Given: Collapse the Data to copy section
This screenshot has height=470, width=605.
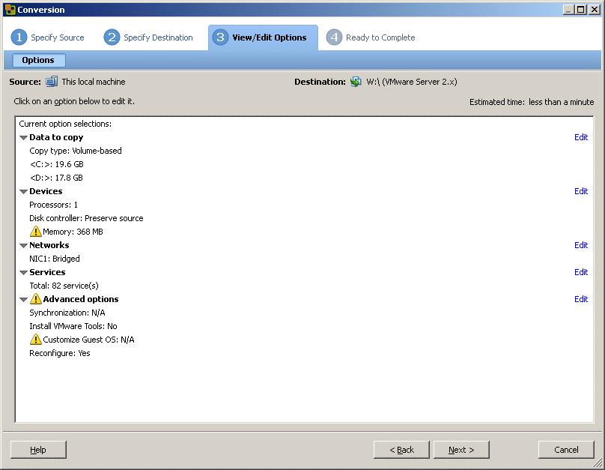Looking at the screenshot, I should pyautogui.click(x=23, y=137).
